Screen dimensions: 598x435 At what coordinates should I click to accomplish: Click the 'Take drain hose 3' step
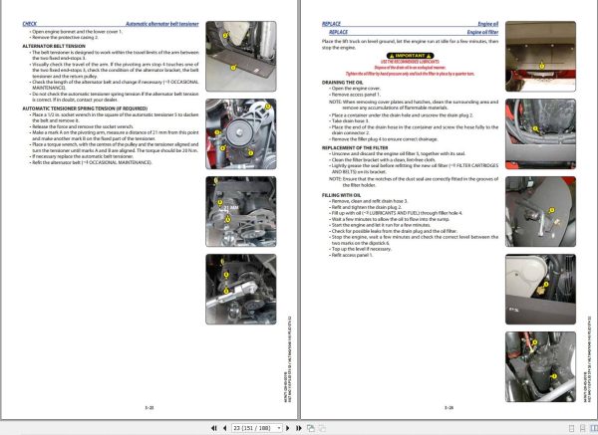pos(350,121)
